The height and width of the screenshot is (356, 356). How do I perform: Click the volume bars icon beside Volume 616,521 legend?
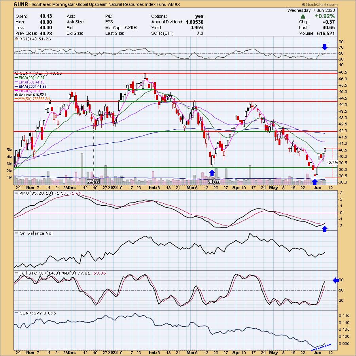(17, 95)
